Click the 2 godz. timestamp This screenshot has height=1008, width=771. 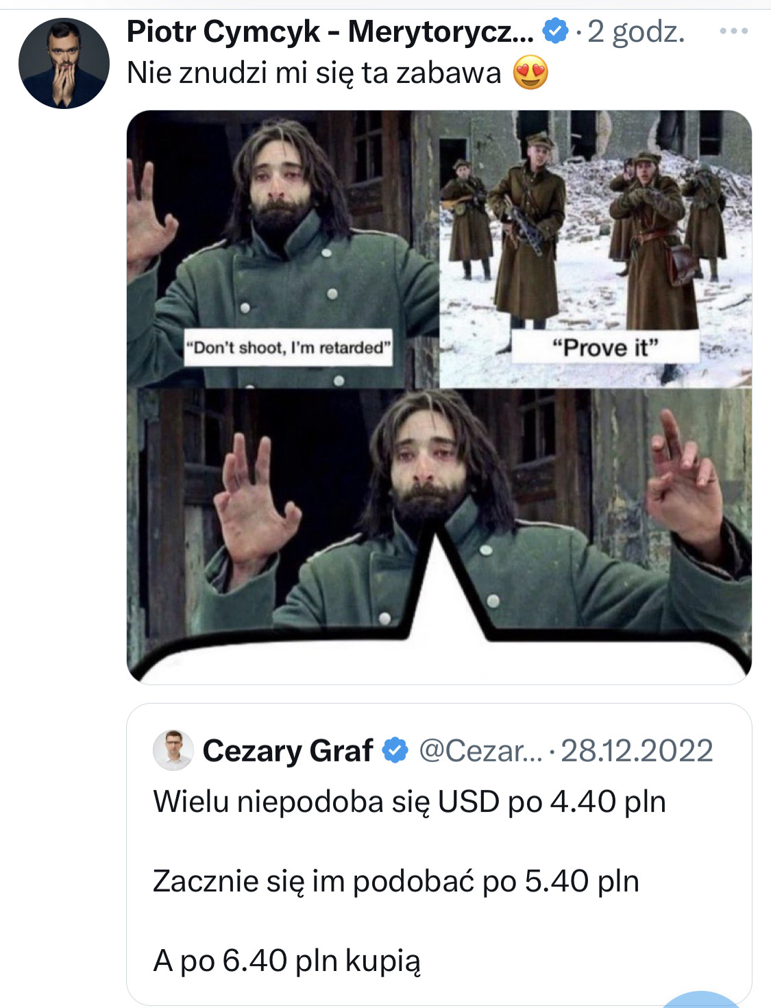pos(636,32)
